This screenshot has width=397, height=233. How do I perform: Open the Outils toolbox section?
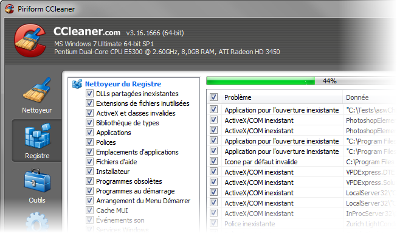point(37,186)
